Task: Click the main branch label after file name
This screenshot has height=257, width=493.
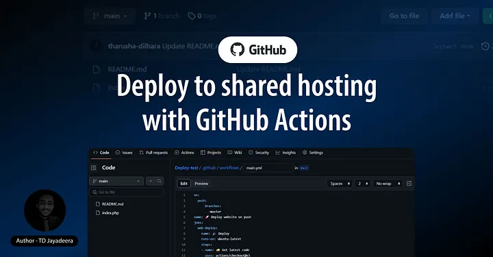Action: tap(304, 168)
